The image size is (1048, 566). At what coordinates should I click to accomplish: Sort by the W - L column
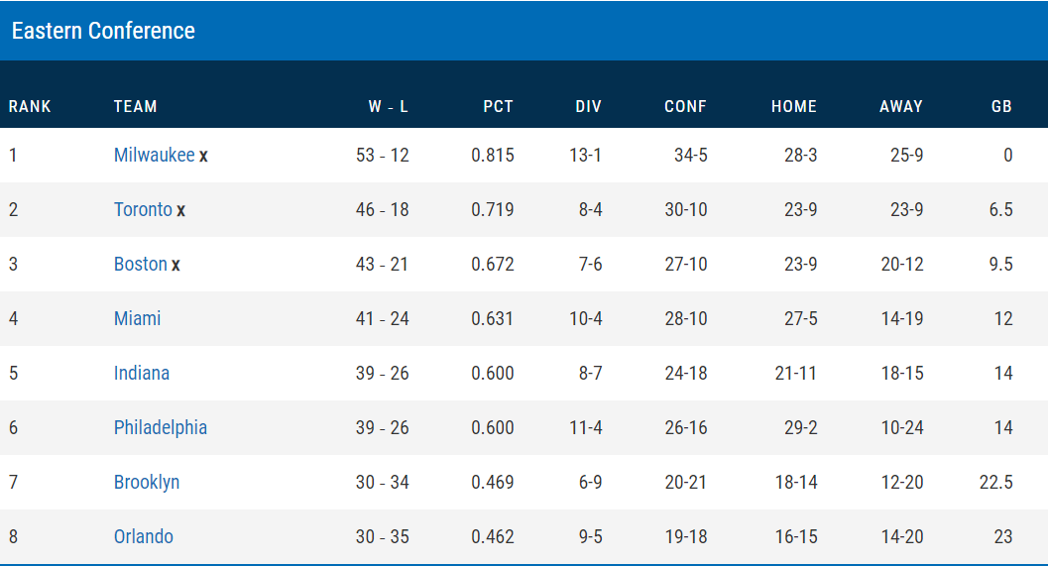click(388, 106)
